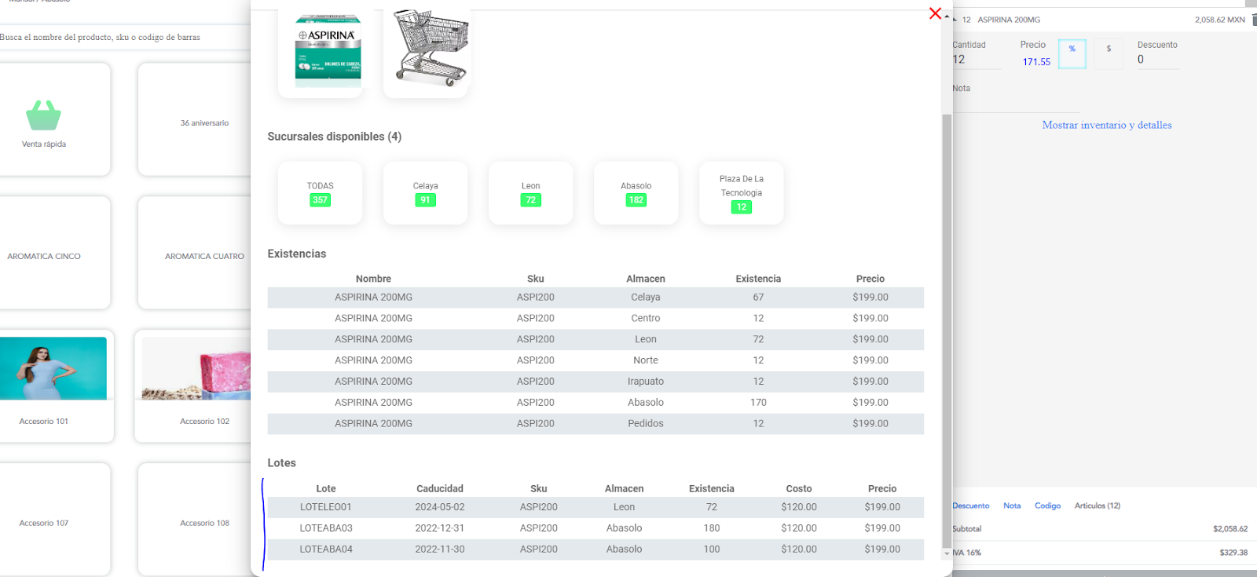The height and width of the screenshot is (577, 1257).
Task: Click the Costo column header
Action: tap(799, 489)
